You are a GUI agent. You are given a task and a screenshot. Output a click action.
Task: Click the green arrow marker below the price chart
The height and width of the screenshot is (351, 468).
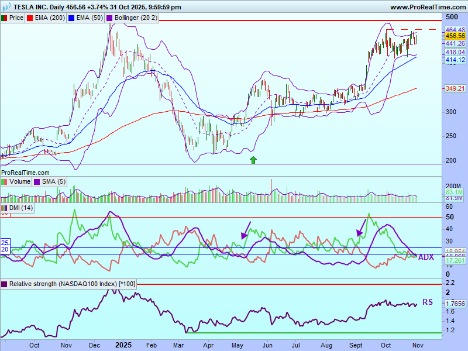253,159
